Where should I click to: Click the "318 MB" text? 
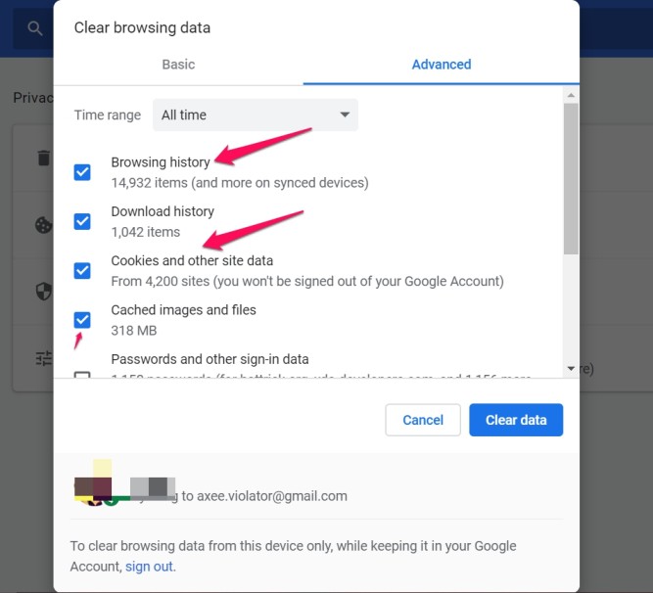point(134,331)
